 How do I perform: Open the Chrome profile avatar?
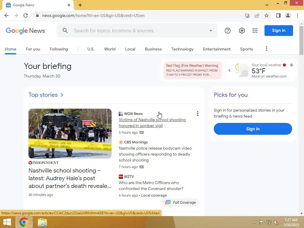click(x=288, y=15)
